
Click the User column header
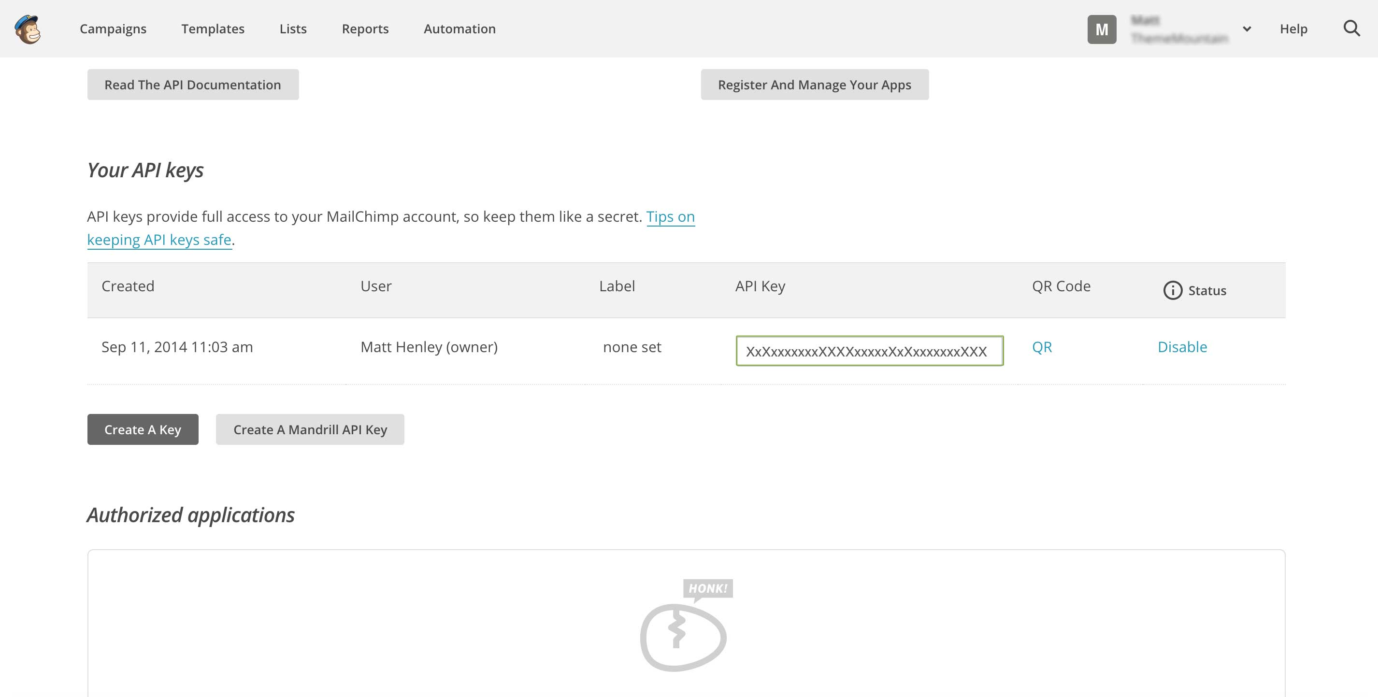(x=376, y=286)
